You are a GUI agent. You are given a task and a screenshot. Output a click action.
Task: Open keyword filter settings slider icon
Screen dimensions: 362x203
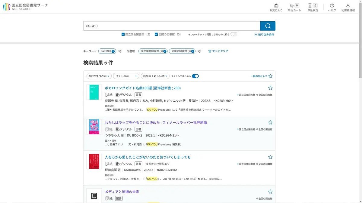point(120,51)
